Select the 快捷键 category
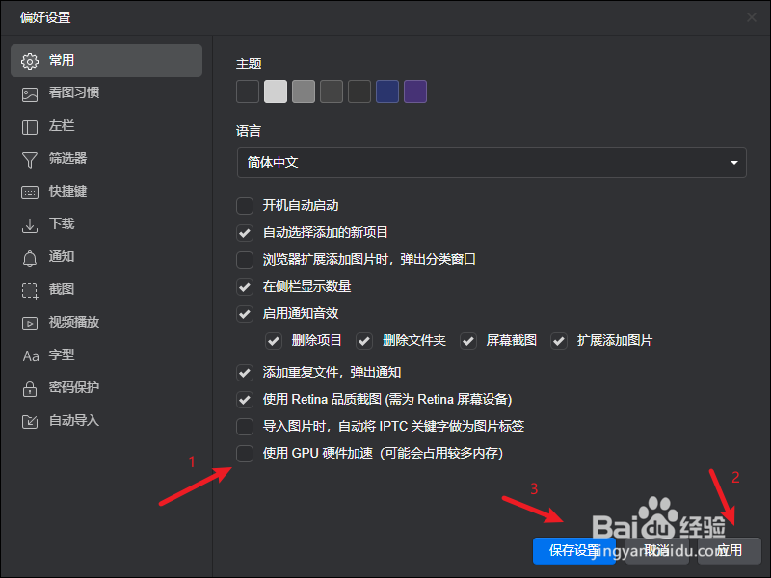771x578 pixels. (106, 192)
